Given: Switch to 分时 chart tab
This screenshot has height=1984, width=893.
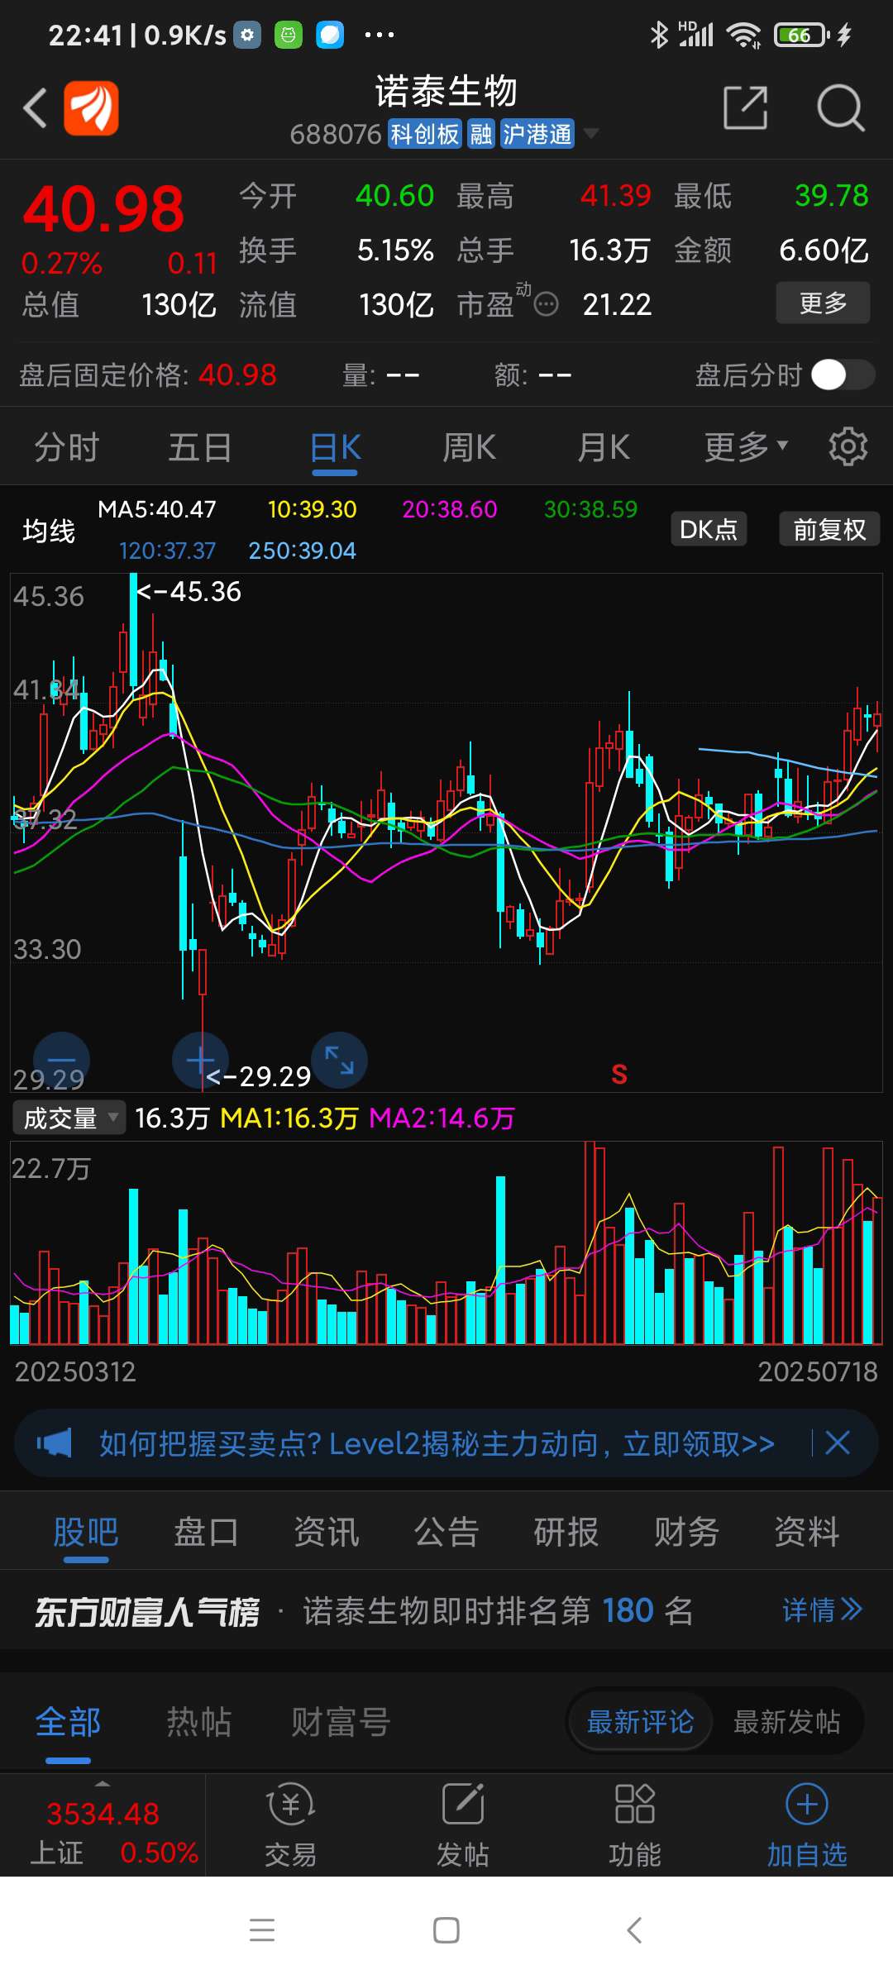Looking at the screenshot, I should tap(66, 447).
